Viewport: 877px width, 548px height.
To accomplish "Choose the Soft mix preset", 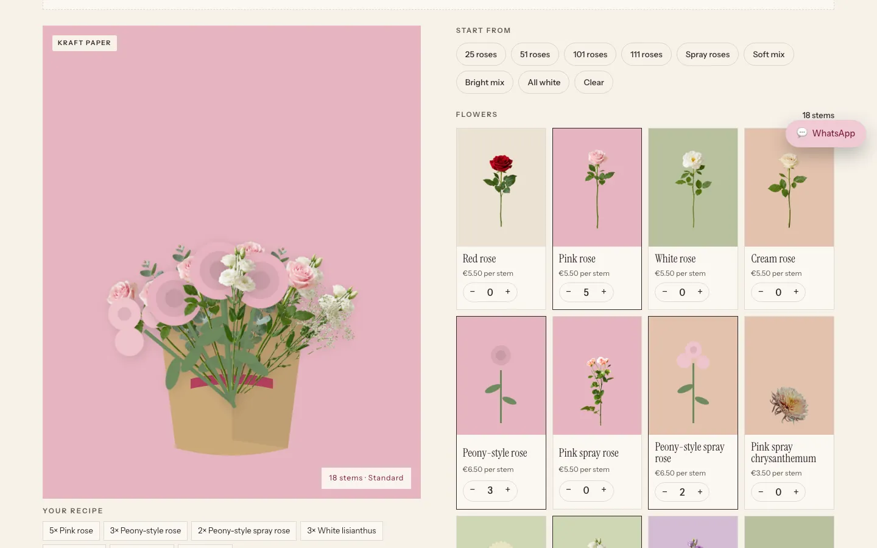I will click(769, 54).
